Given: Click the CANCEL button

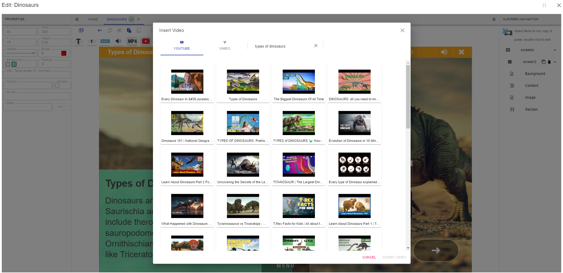Looking at the screenshot, I should (369, 257).
